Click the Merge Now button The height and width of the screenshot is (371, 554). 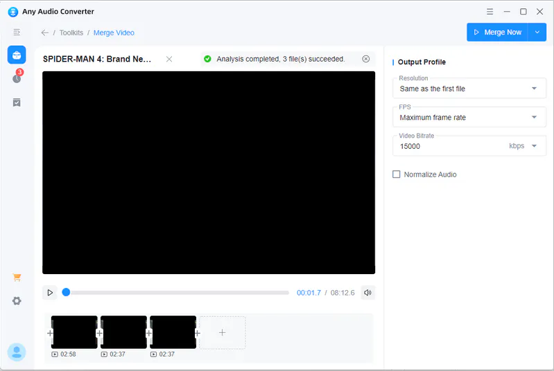(x=497, y=32)
